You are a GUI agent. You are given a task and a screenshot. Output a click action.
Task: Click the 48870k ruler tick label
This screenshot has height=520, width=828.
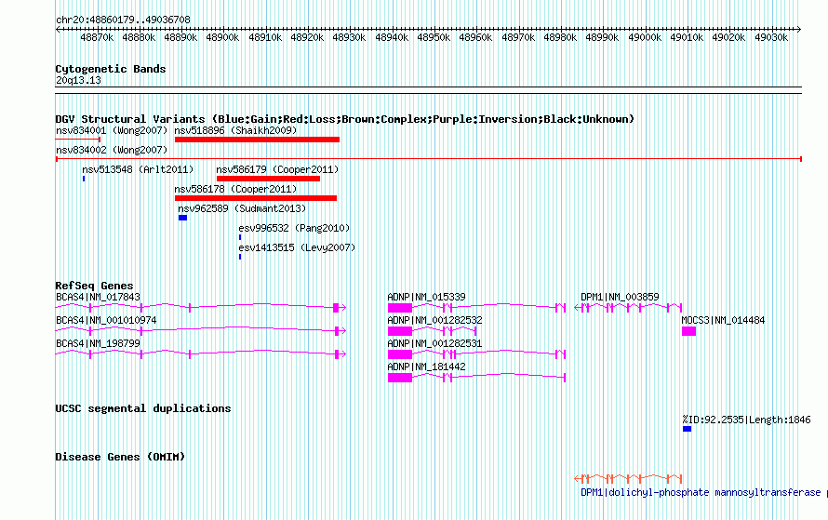[x=97, y=37]
